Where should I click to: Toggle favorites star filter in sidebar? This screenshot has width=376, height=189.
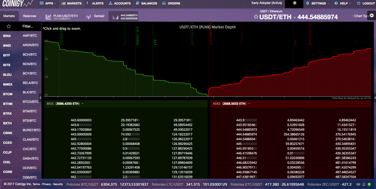pos(9,26)
